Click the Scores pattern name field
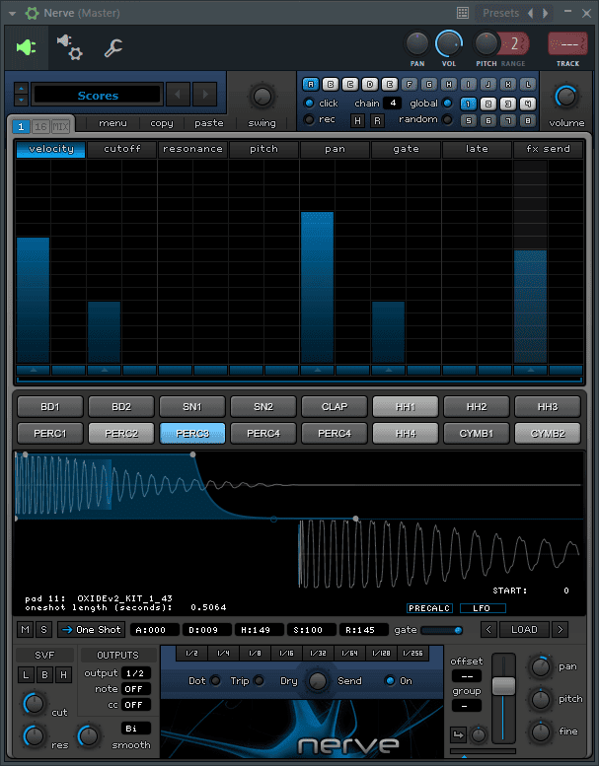The width and height of the screenshot is (599, 766). (97, 96)
